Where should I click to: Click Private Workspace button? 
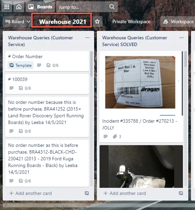coord(131,22)
